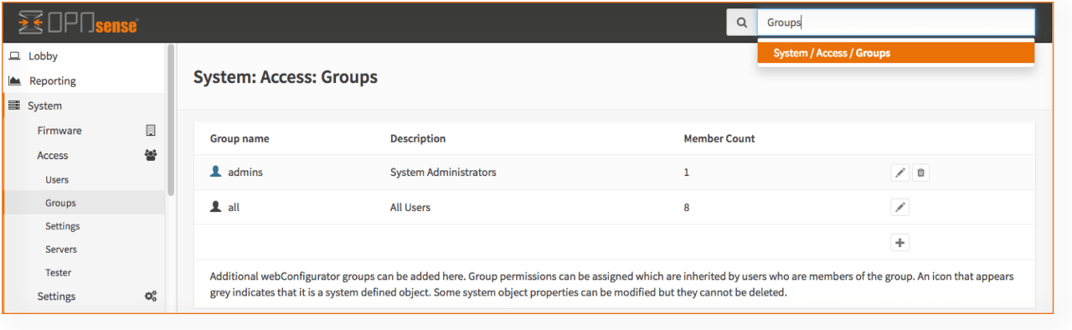Select System / Access / Groups search result

[x=896, y=53]
